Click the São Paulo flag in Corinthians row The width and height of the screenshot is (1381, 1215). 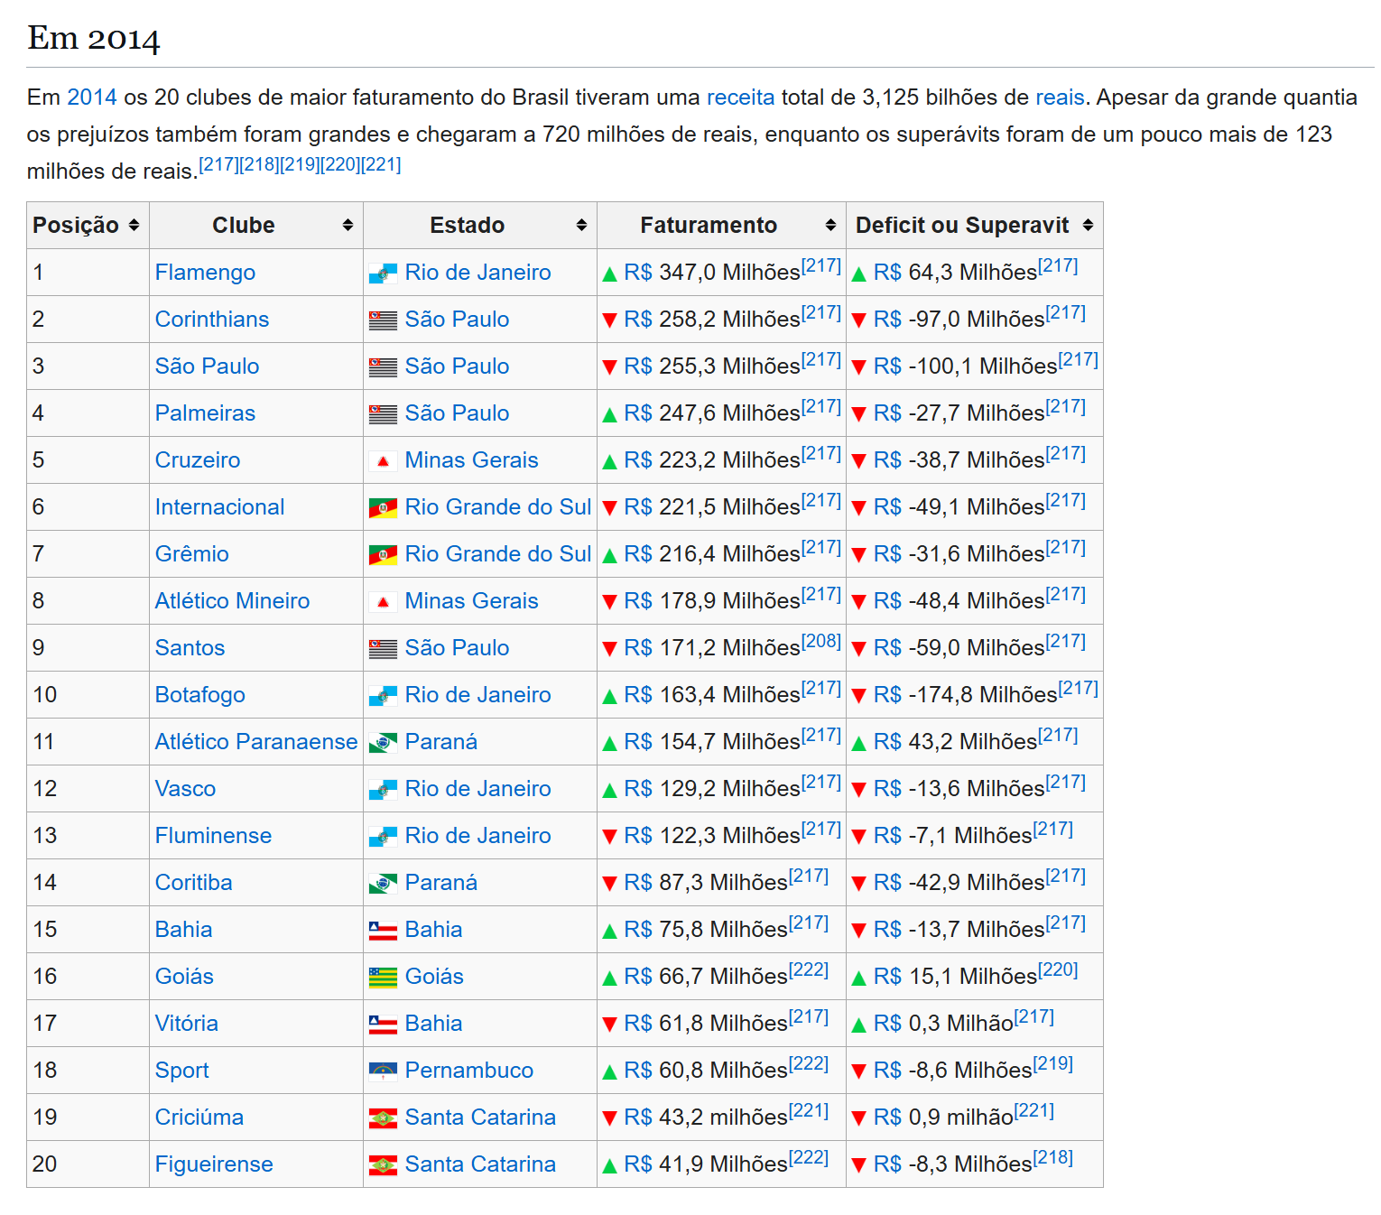tap(383, 320)
